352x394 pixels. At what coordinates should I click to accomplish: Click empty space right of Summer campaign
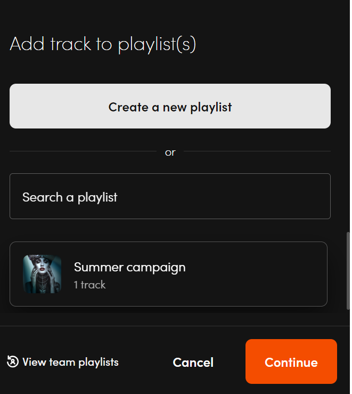(x=256, y=274)
